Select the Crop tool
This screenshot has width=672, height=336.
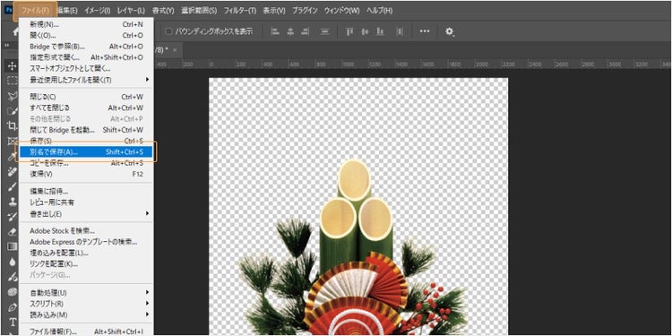click(12, 125)
